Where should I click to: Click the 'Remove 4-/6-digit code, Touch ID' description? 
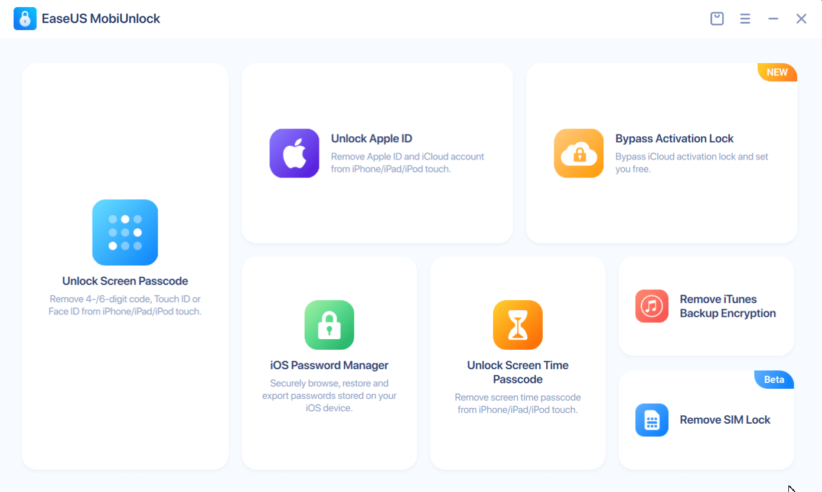coord(125,305)
